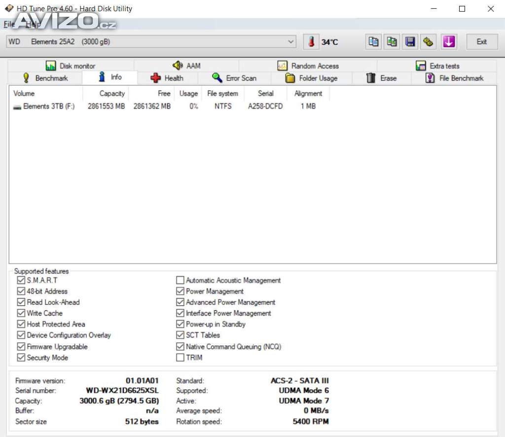Click the NTFS file system cell
Image resolution: width=505 pixels, height=437 pixels.
pyautogui.click(x=223, y=106)
